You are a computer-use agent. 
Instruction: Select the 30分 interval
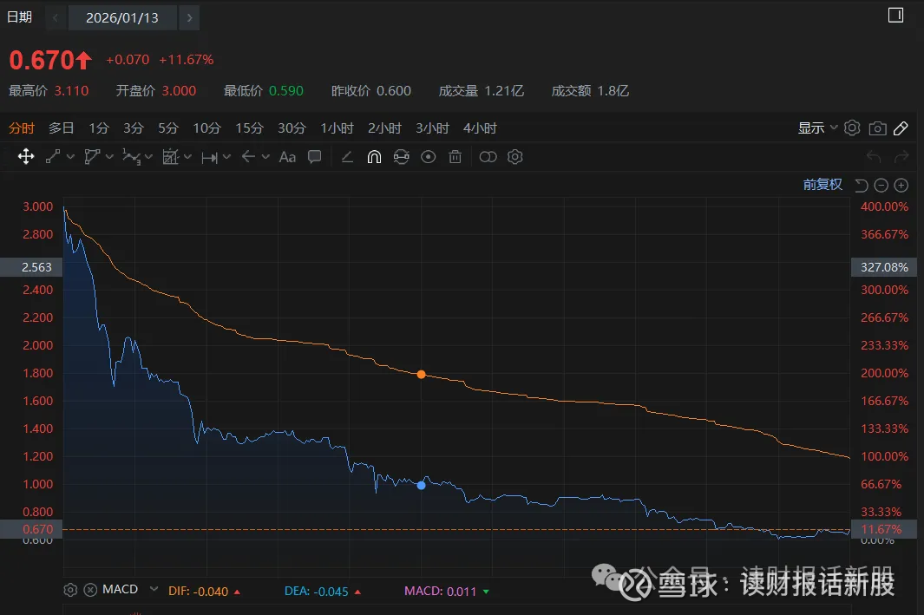pyautogui.click(x=292, y=128)
